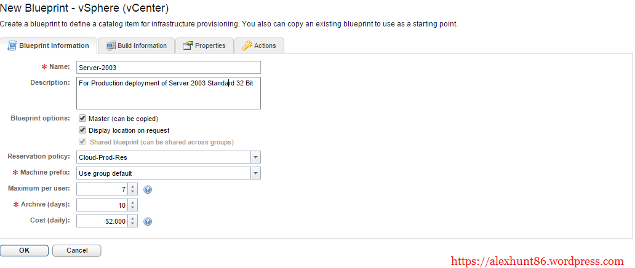Open help for Maximum per user

click(148, 189)
